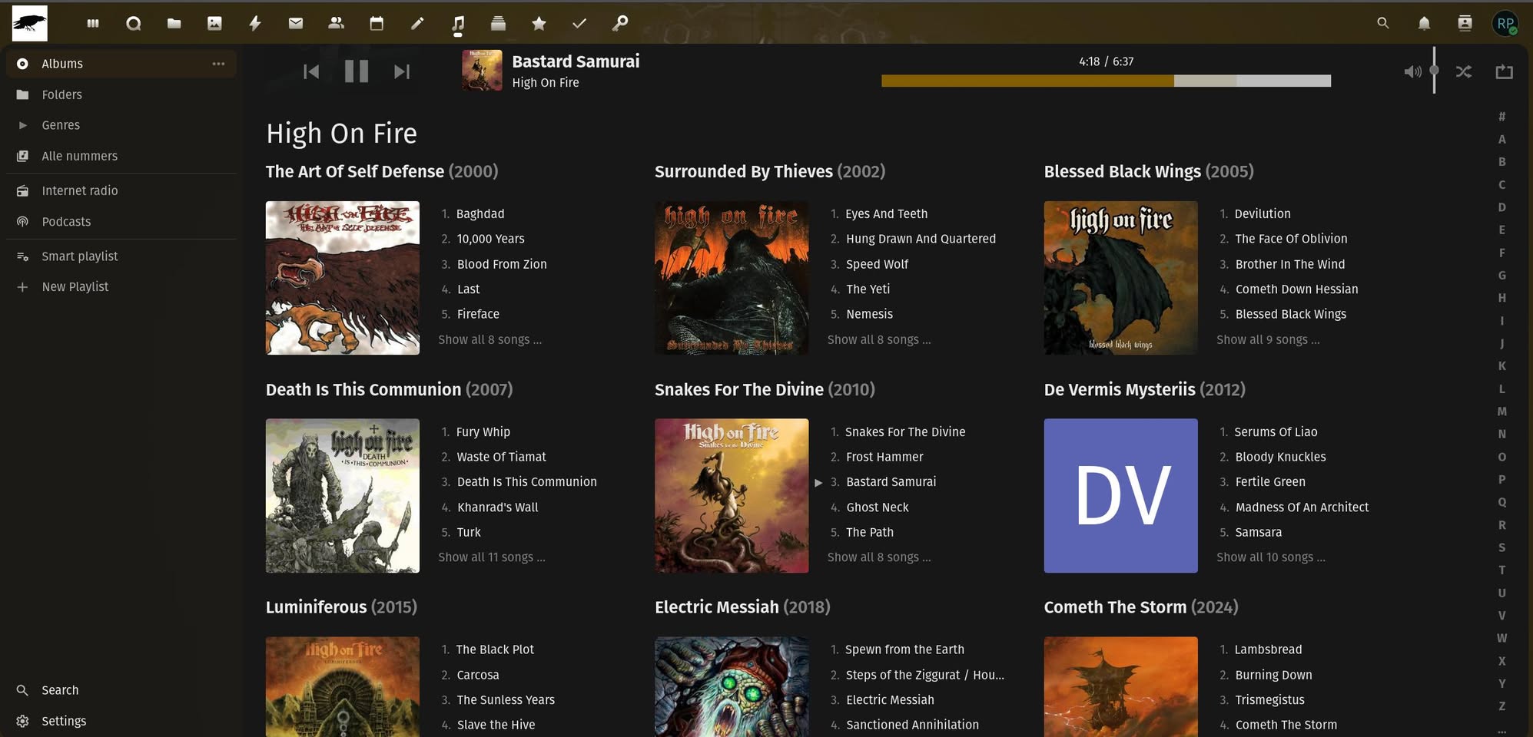Skip to the previous track
The image size is (1533, 737).
click(311, 71)
